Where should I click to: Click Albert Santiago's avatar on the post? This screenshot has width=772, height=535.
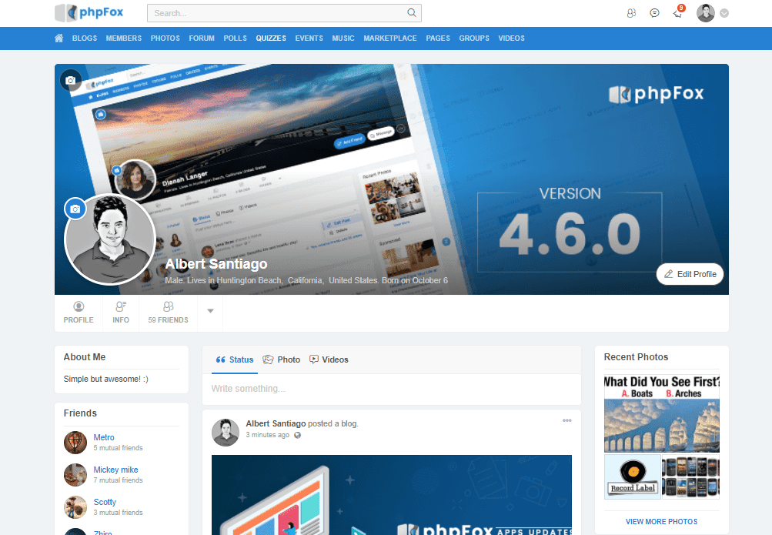coord(226,433)
